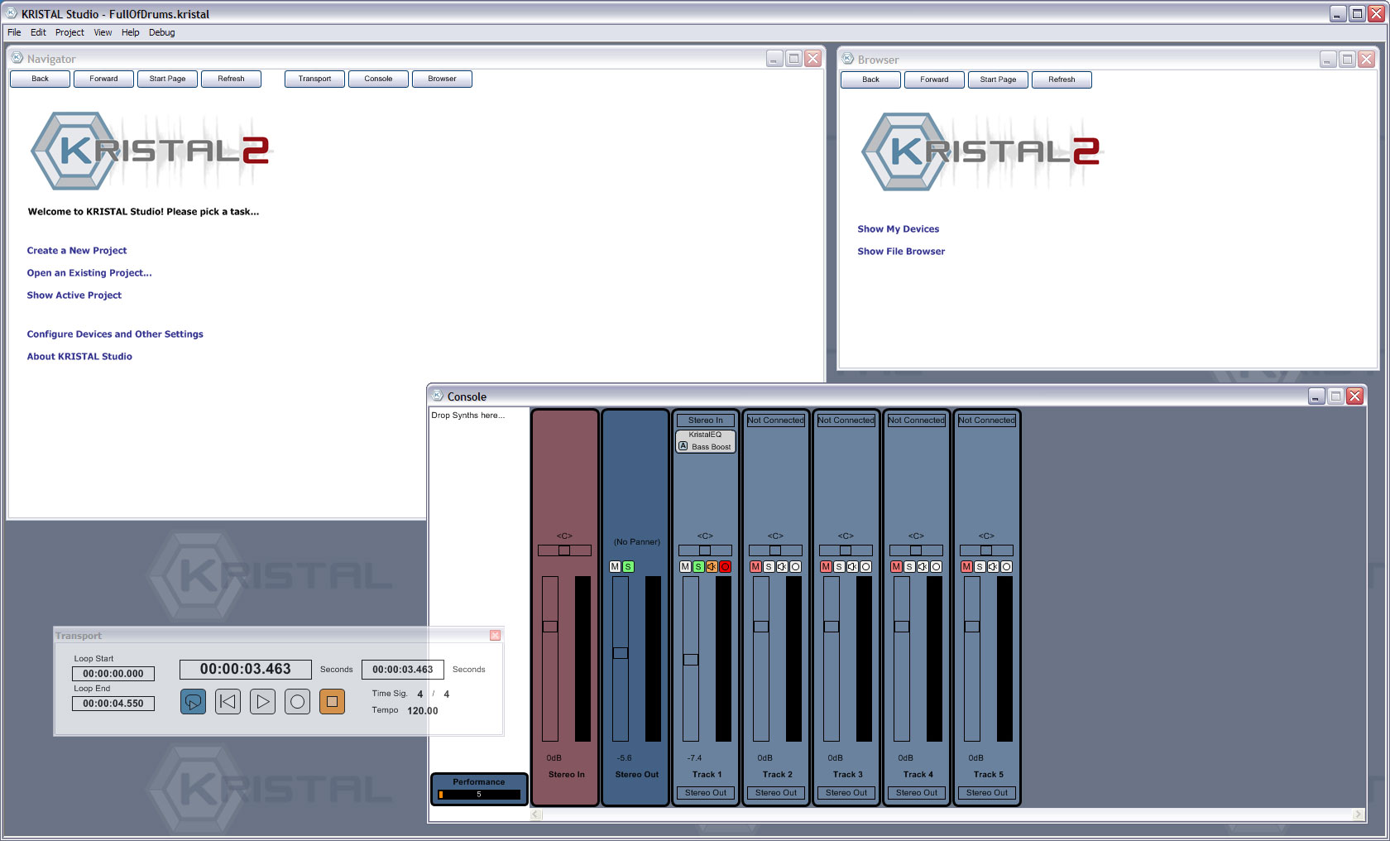The image size is (1390, 841).
Task: Click Show File Browser link
Action: coord(901,252)
